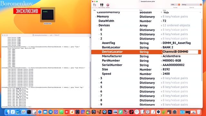Click the ChannelB-DIMM0 value edit field
Image resolution: width=206 pixels, height=116 pixels.
(180, 52)
